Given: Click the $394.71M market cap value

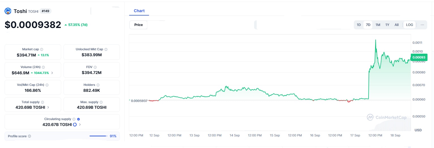Looking at the screenshot, I should (26, 55).
